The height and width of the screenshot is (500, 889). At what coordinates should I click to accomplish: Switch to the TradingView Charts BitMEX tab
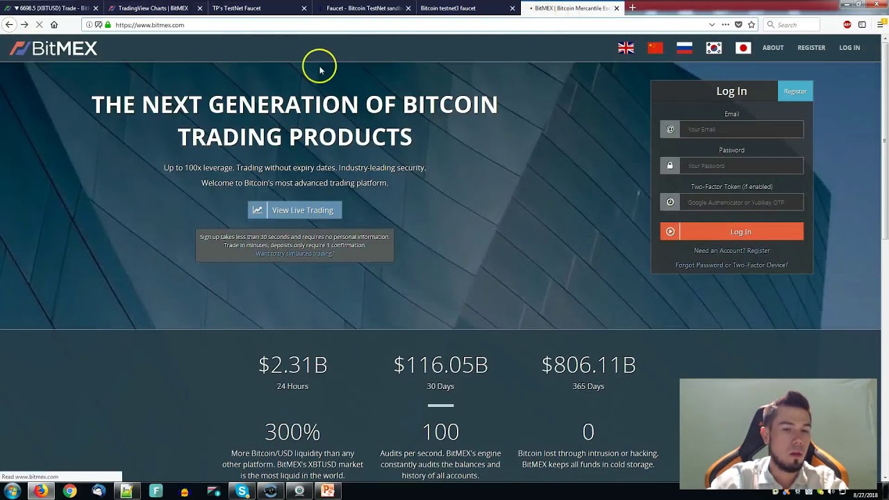click(x=154, y=8)
